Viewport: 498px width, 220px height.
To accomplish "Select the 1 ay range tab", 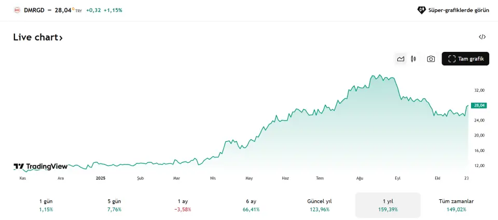I will tap(183, 205).
